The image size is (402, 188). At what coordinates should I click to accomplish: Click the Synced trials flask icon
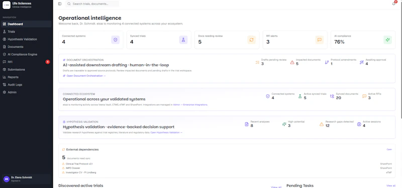[183, 40]
